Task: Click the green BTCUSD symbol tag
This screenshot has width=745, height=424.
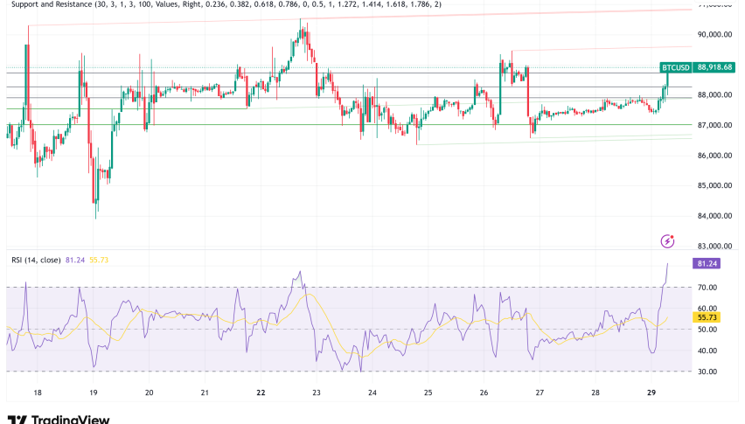Action: 675,67
